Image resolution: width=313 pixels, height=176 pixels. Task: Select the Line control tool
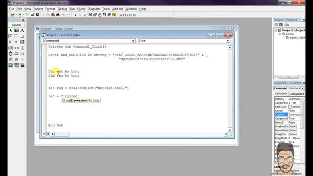tap(22, 59)
